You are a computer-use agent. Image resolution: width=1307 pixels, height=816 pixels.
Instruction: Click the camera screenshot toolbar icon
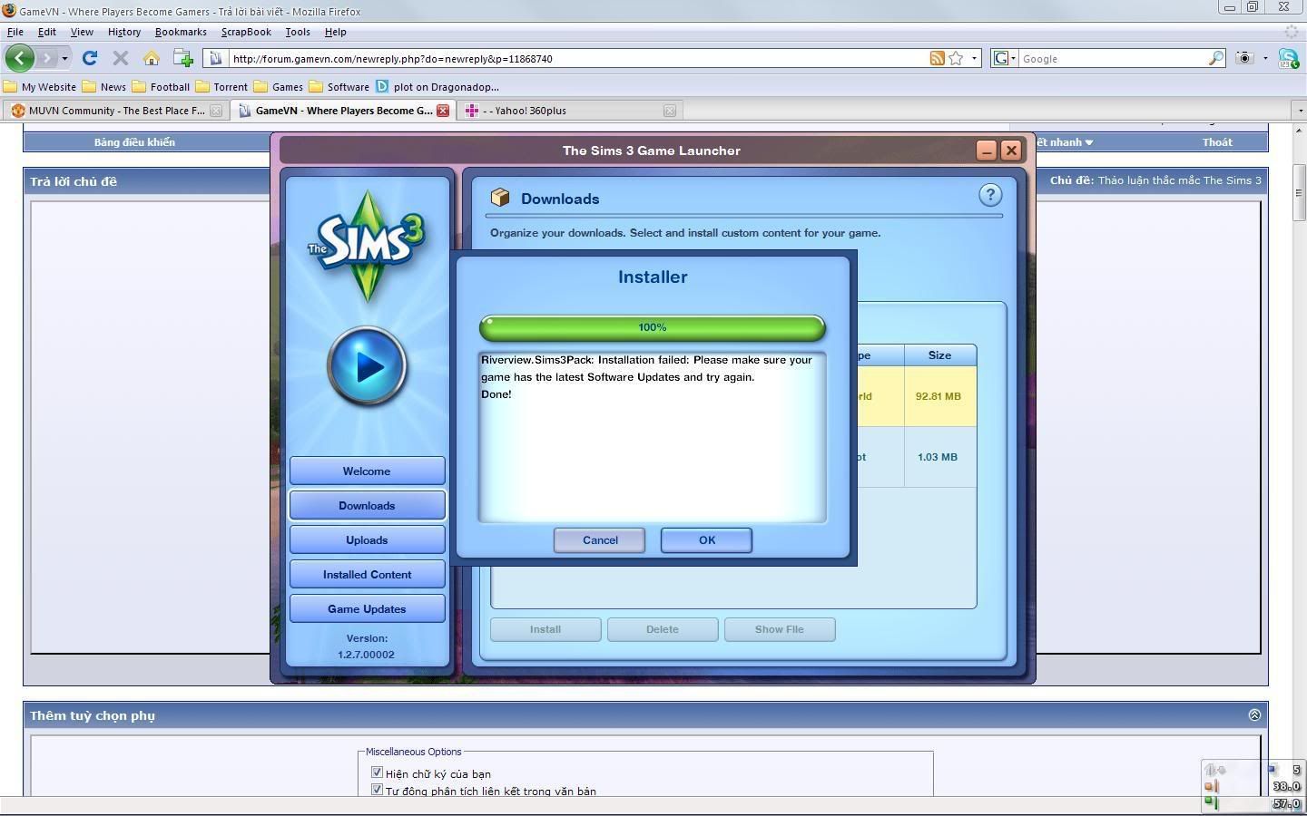pos(1245,58)
